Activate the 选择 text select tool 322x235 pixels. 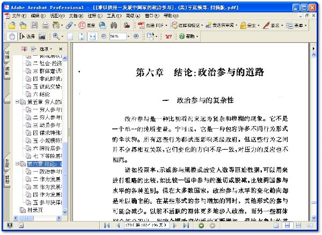pyautogui.click(x=27, y=36)
